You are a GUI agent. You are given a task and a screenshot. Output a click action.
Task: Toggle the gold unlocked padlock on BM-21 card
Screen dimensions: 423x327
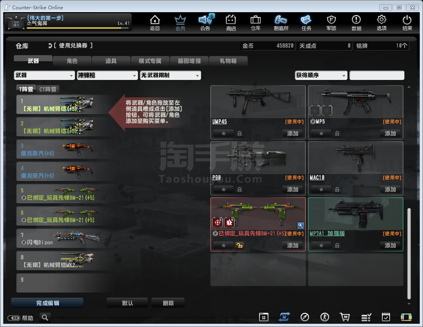pyautogui.click(x=239, y=245)
